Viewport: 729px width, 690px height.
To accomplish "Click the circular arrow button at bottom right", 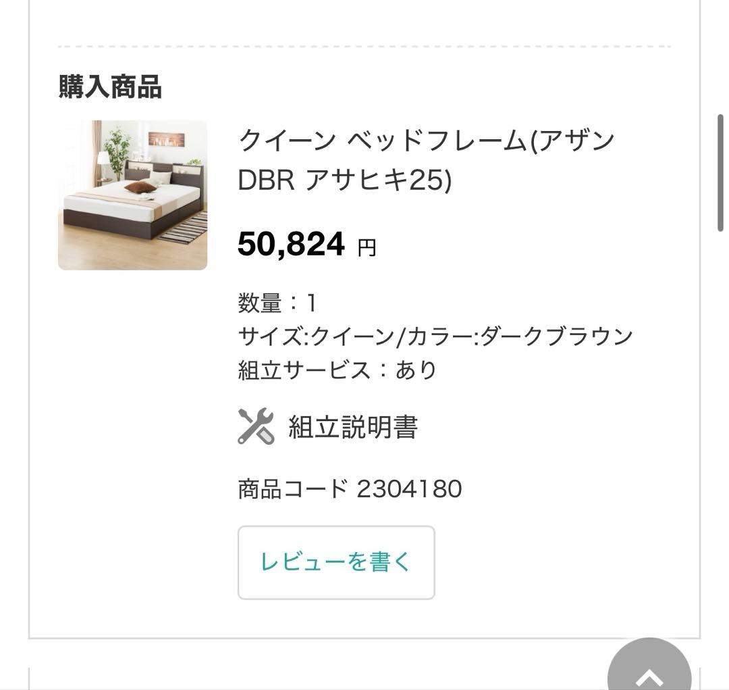I will point(649,676).
